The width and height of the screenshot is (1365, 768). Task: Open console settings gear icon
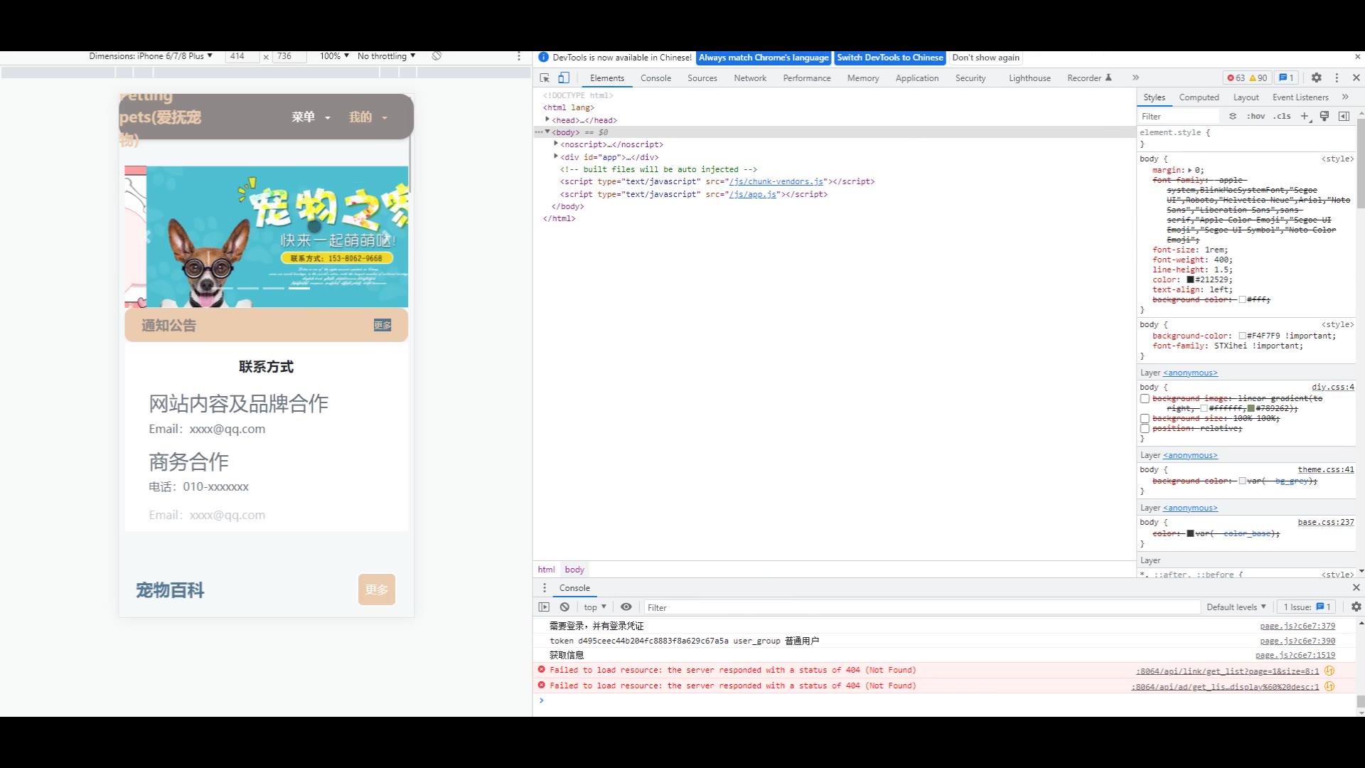point(1356,607)
